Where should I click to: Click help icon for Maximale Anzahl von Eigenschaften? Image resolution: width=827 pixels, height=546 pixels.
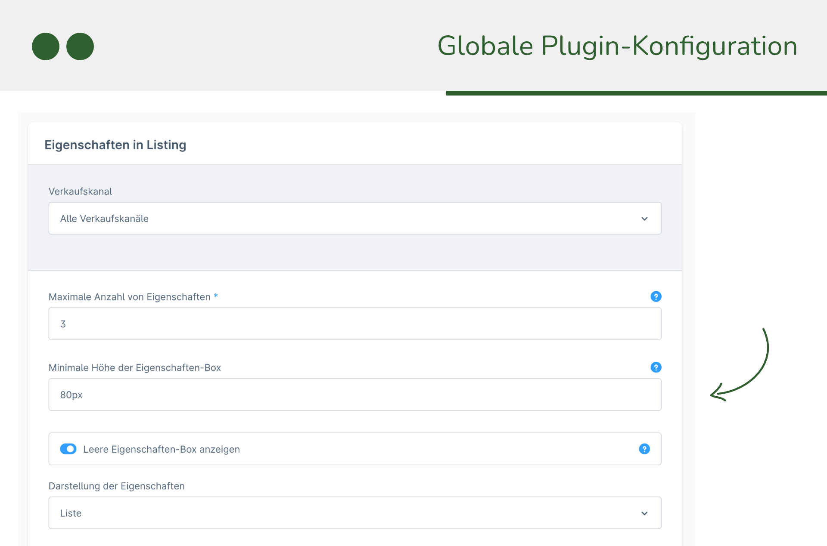(x=656, y=296)
